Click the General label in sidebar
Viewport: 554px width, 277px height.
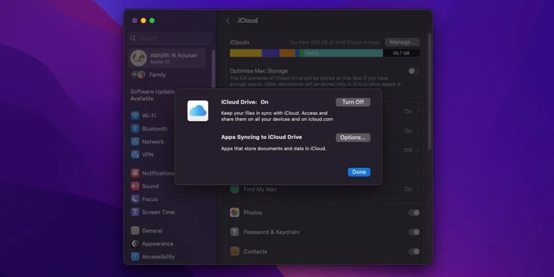(152, 230)
